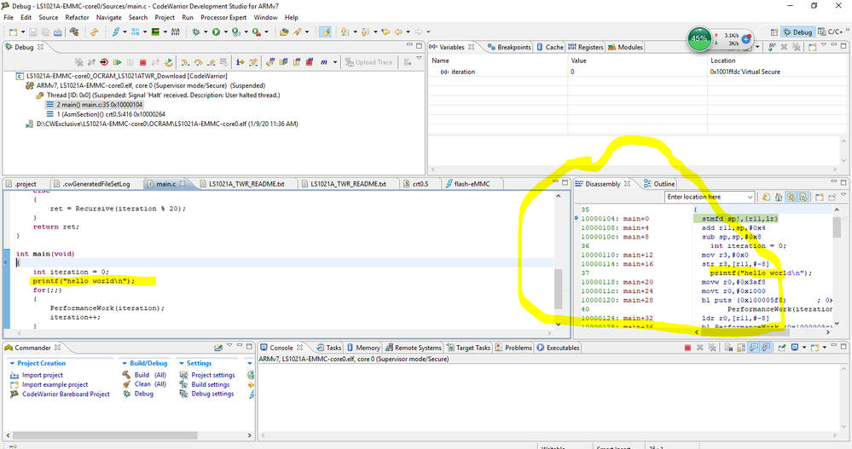Click the Refresh icon in Disassembly toolbar
The image size is (852, 449).
[x=766, y=197]
